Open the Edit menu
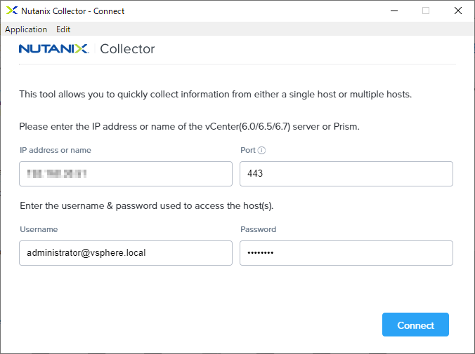This screenshot has width=475, height=354. pos(63,29)
